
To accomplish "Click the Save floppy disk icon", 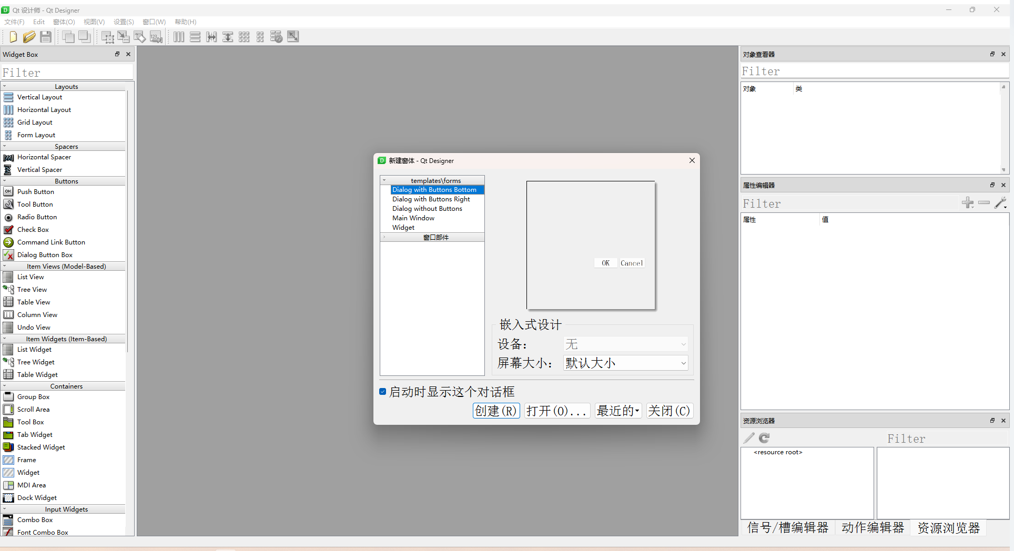I will (46, 37).
